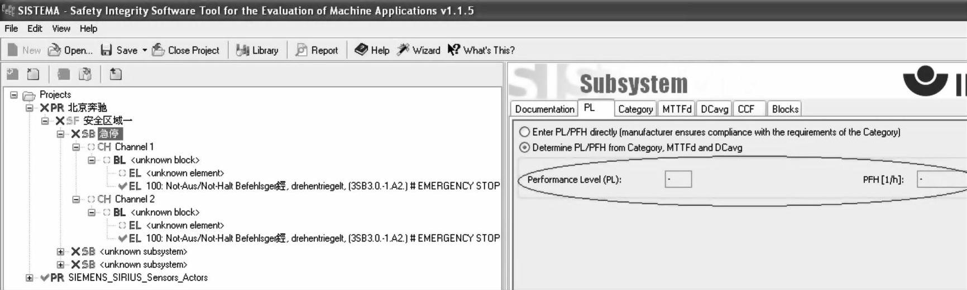Collapse the Projects root node
The height and width of the screenshot is (290, 967).
tap(14, 95)
